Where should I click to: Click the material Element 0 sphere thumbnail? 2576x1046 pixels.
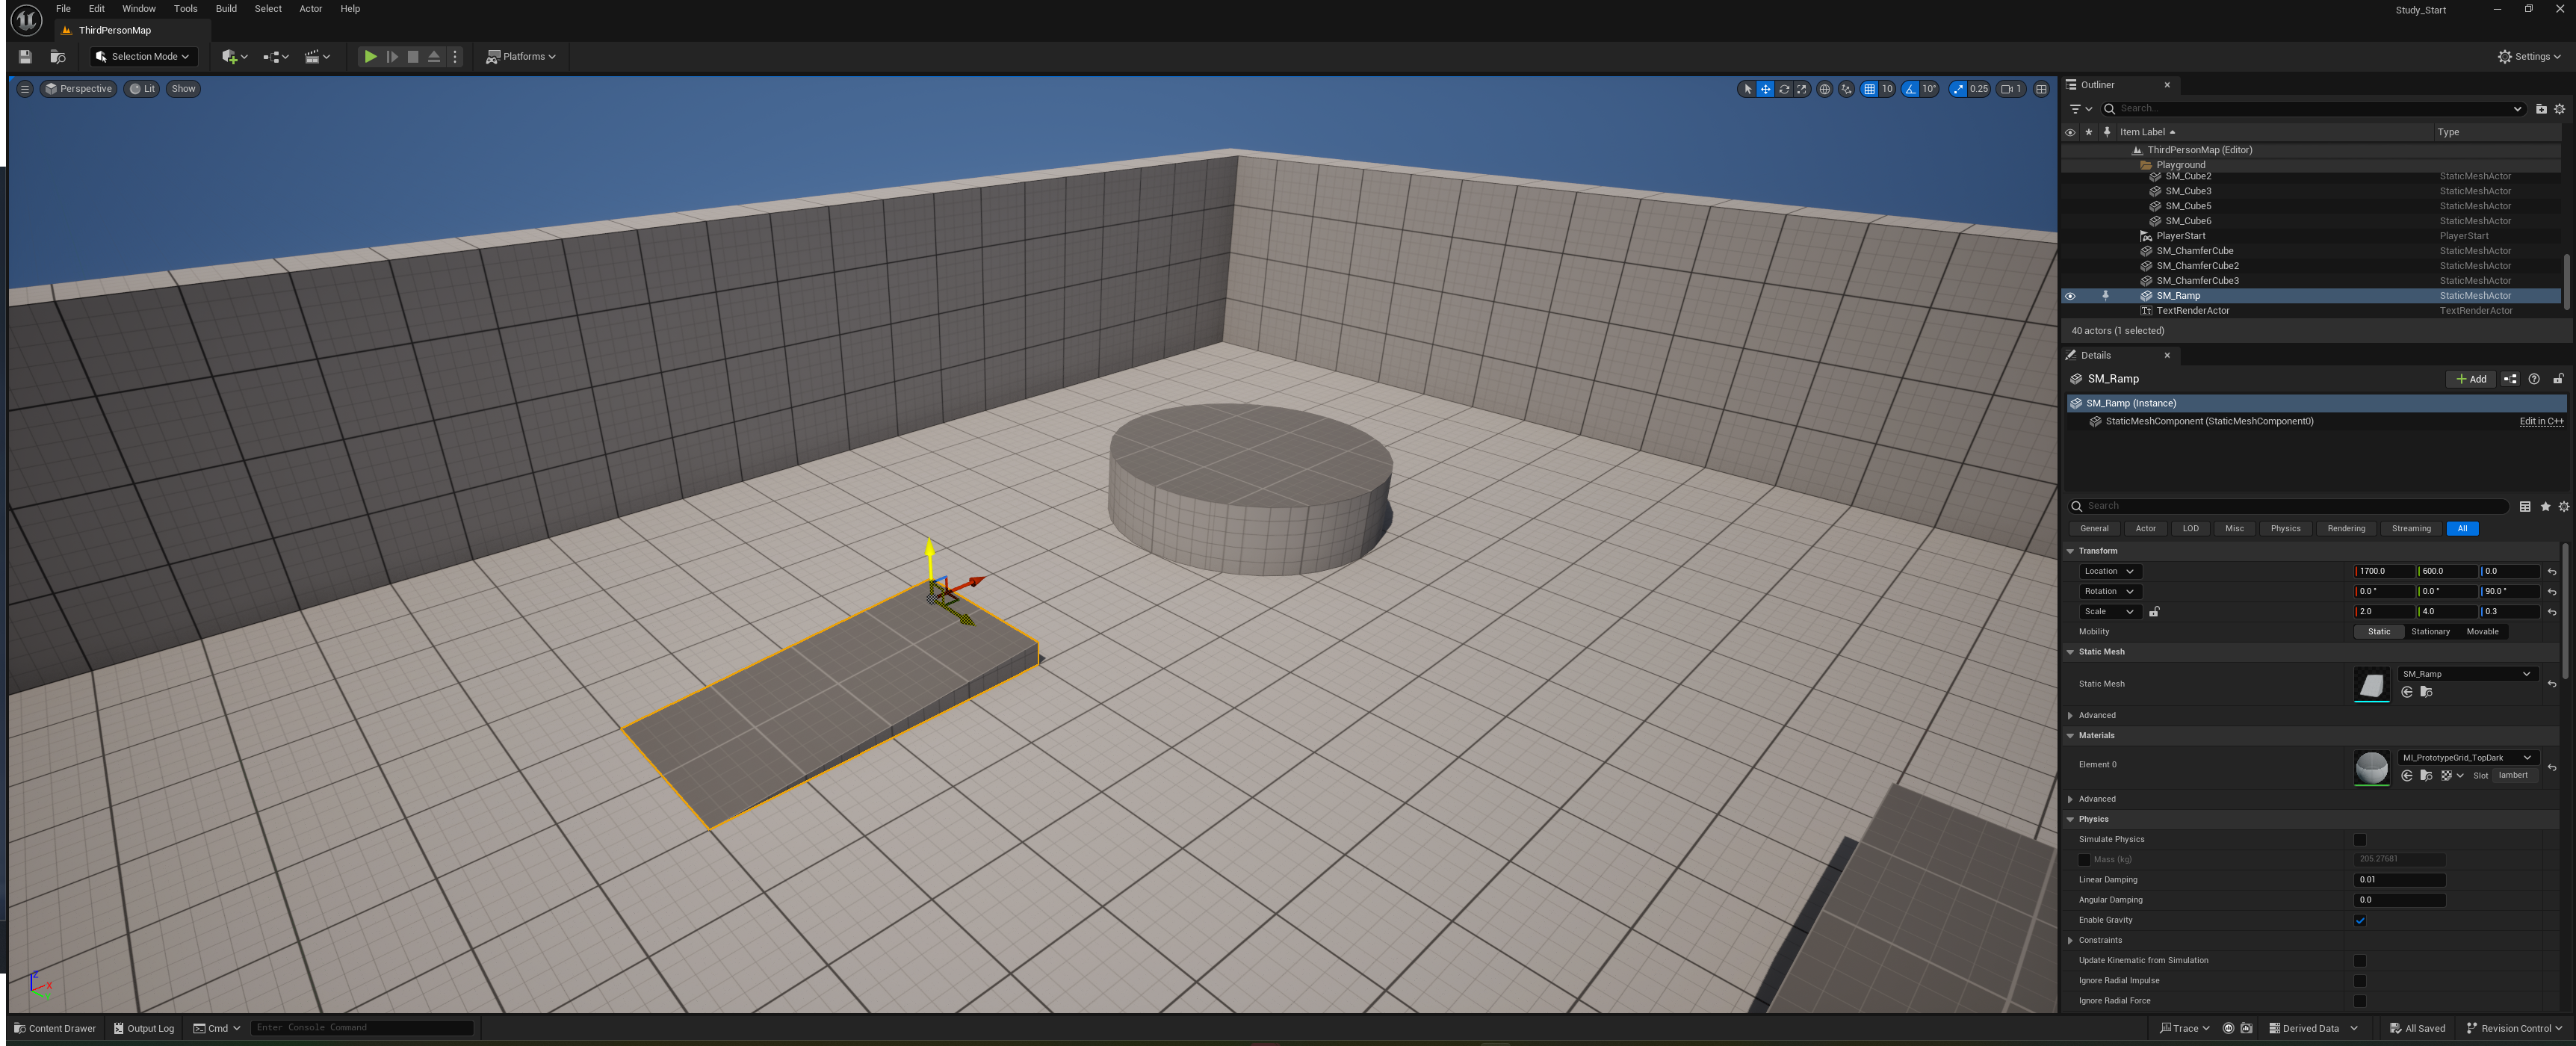(2371, 768)
